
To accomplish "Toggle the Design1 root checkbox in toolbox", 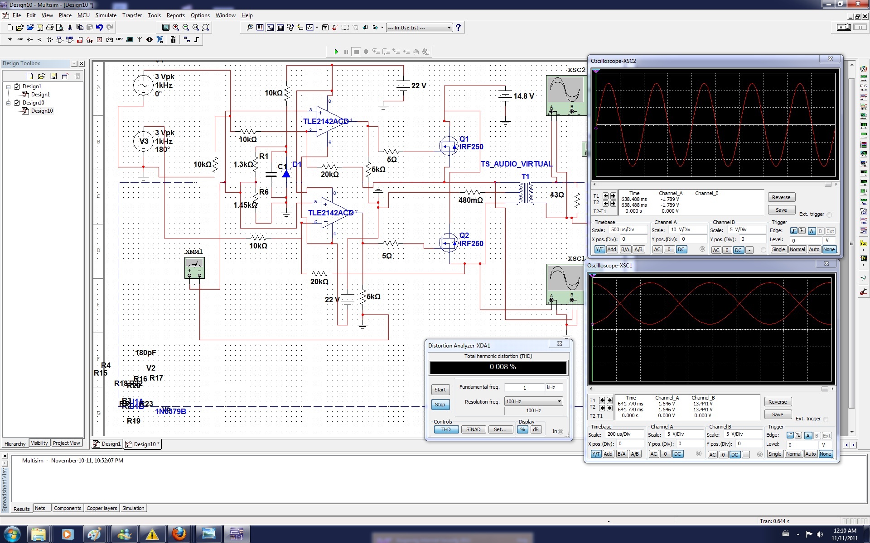I will (x=17, y=86).
